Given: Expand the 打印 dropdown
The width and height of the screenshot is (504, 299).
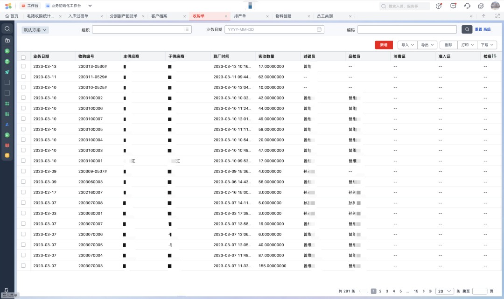Looking at the screenshot, I should tap(467, 45).
